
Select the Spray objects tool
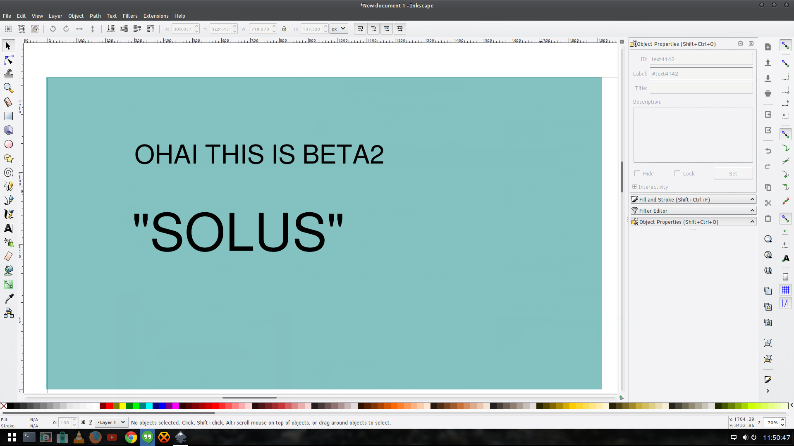8,242
